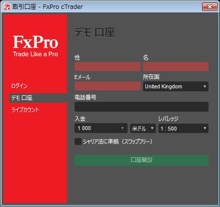Image resolution: width=220 pixels, height=207 pixels.
Task: Click the FxPro logo in red sidebar
Action: click(x=35, y=42)
